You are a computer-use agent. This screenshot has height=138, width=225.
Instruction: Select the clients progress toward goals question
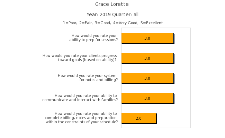(x=80, y=58)
